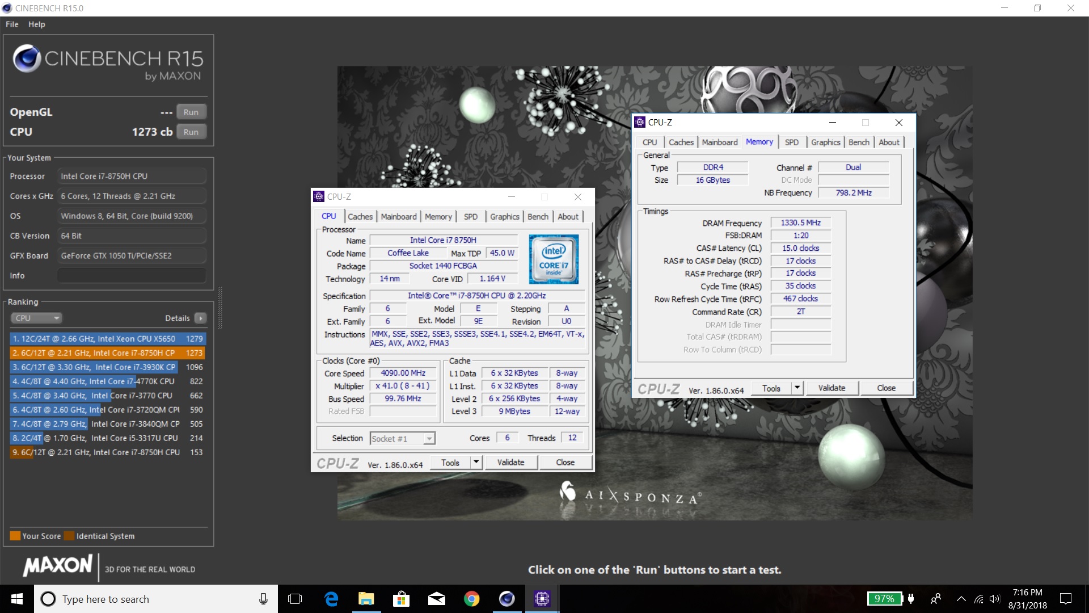Viewport: 1089px width, 613px height.
Task: Open the Ranking CPU dropdown
Action: click(x=36, y=318)
